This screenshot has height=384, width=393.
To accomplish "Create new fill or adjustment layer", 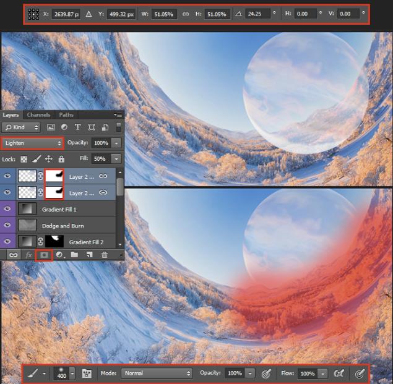I will (59, 255).
